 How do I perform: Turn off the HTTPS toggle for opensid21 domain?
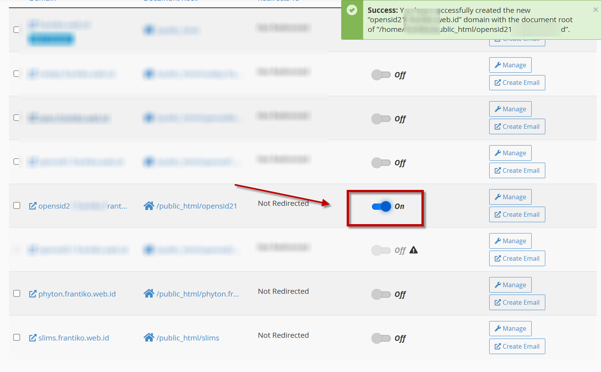(x=381, y=206)
